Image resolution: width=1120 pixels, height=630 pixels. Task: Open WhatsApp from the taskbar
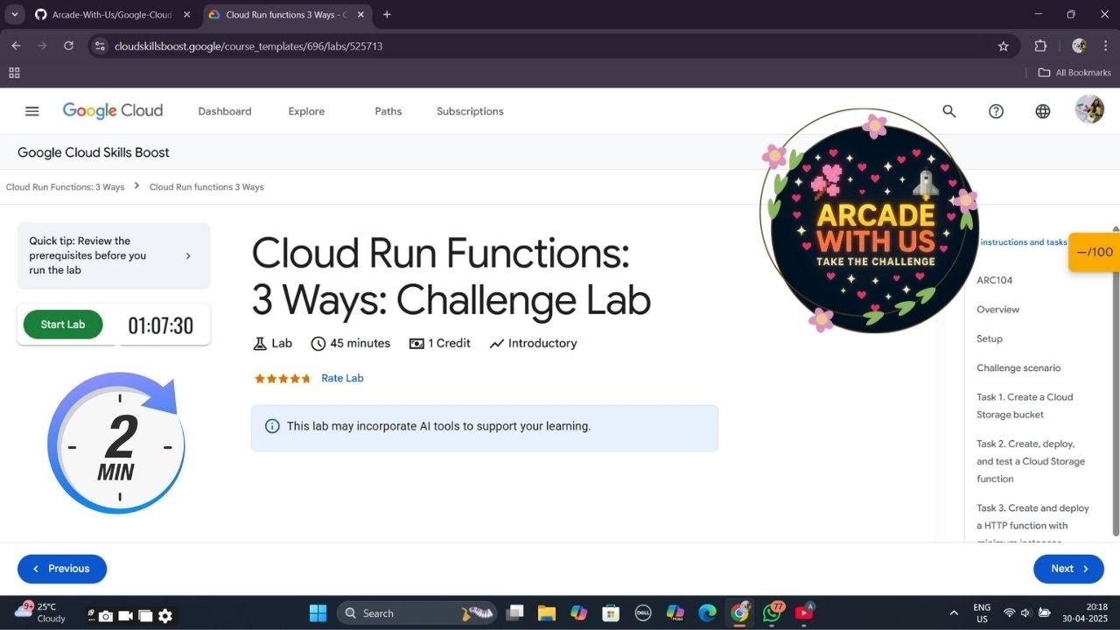click(772, 613)
